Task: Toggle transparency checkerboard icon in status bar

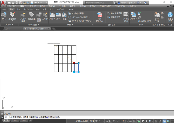Action: pos(135,121)
